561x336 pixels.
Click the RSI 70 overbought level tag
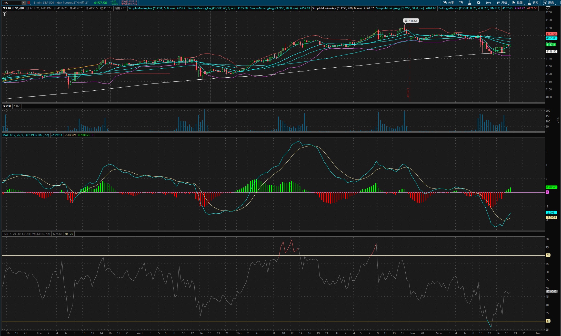[548, 255]
